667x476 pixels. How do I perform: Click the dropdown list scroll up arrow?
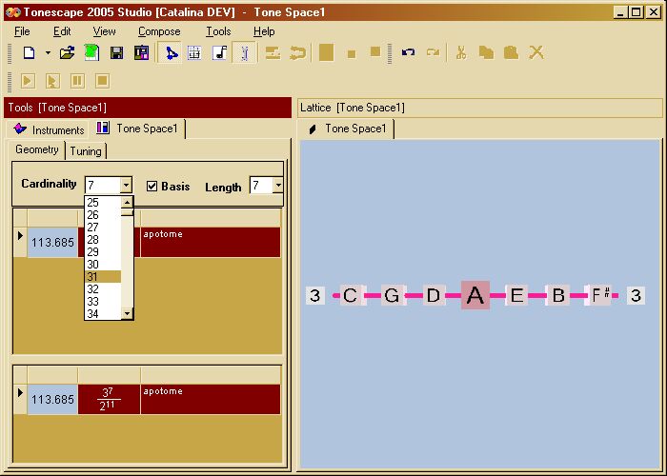click(x=127, y=202)
